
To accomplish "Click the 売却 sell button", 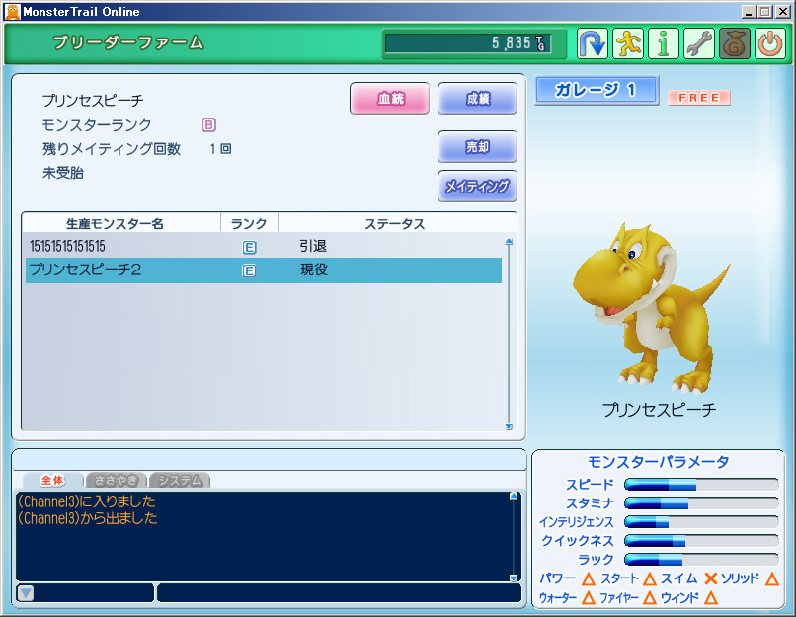I will point(478,147).
